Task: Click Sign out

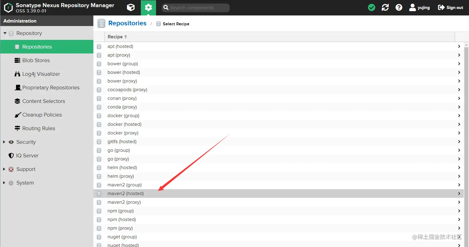Action: tap(450, 7)
